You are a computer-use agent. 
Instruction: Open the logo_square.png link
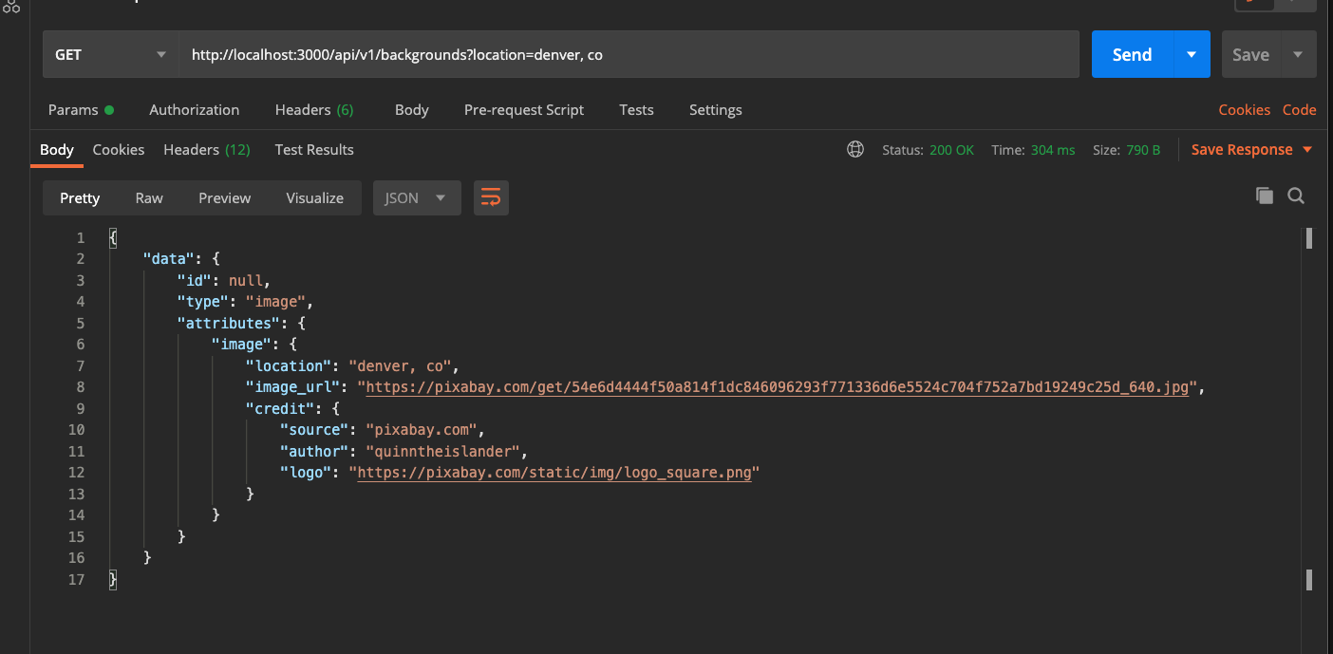coord(554,472)
